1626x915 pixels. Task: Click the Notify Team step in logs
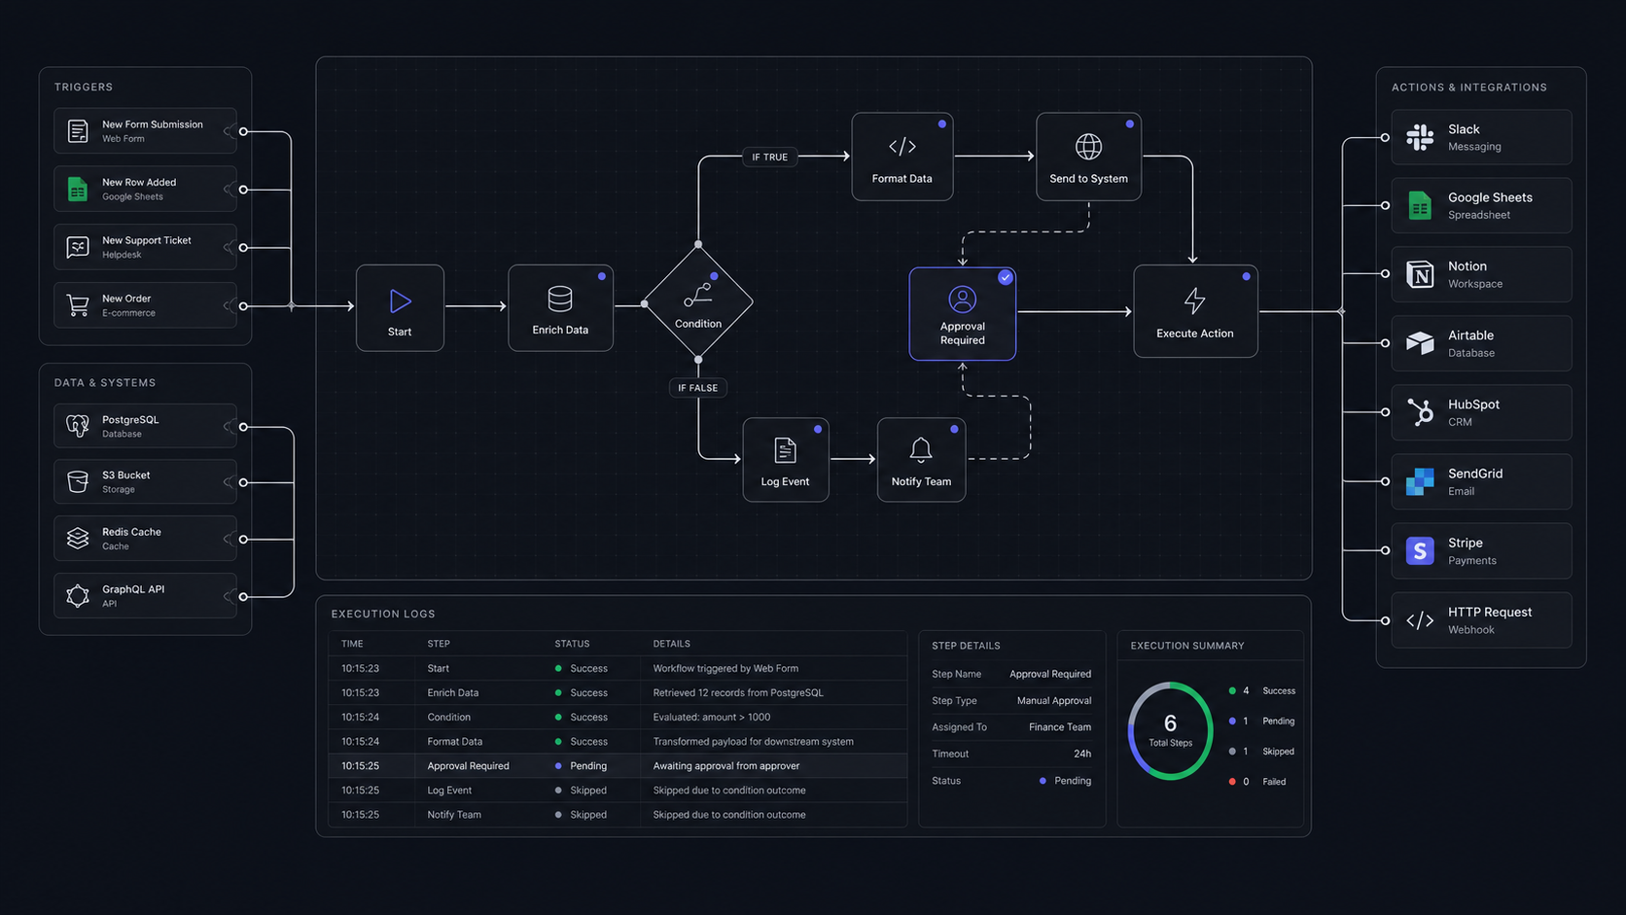(x=454, y=815)
